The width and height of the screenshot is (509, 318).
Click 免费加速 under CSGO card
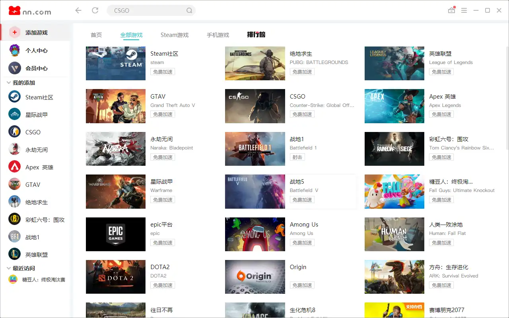point(302,114)
